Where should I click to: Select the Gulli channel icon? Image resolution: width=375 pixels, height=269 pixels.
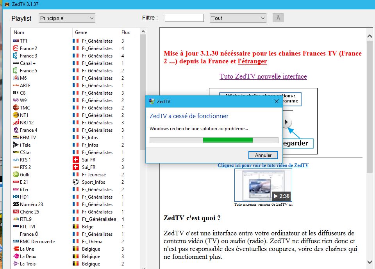pyautogui.click(x=16, y=174)
